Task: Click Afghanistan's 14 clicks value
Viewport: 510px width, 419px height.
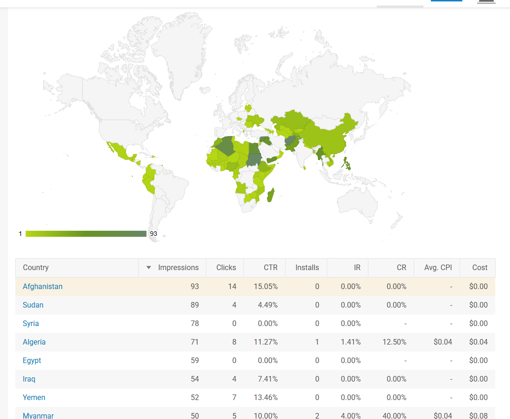Action: click(232, 286)
